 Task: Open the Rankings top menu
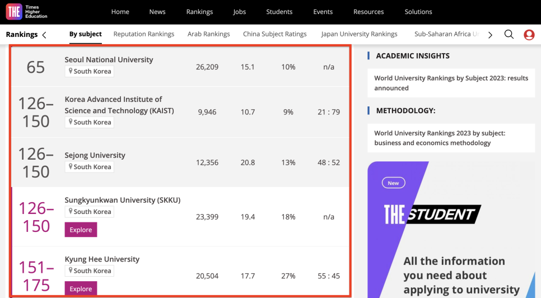pyautogui.click(x=199, y=12)
